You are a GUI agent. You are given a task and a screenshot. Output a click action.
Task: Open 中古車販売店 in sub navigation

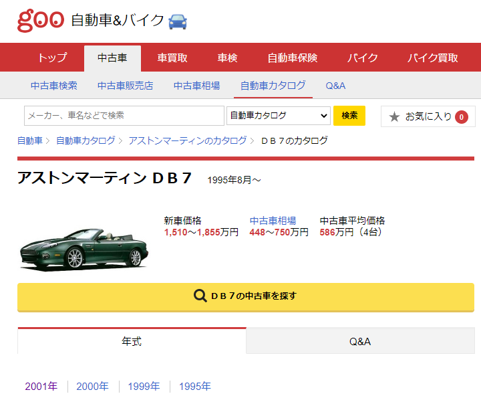coord(125,86)
